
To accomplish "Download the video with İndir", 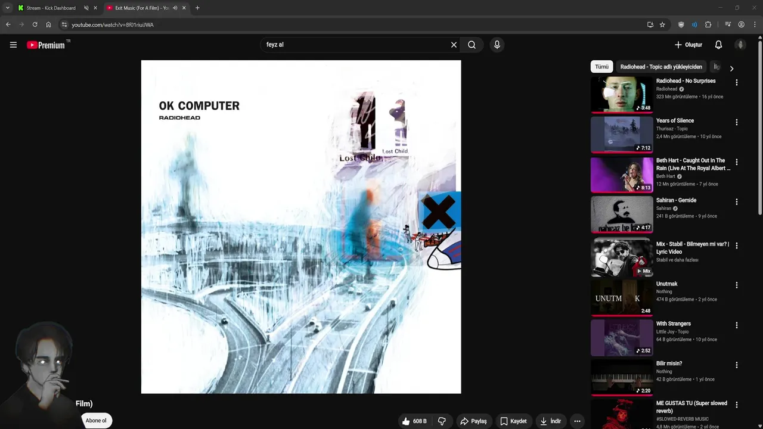I will pyautogui.click(x=550, y=421).
